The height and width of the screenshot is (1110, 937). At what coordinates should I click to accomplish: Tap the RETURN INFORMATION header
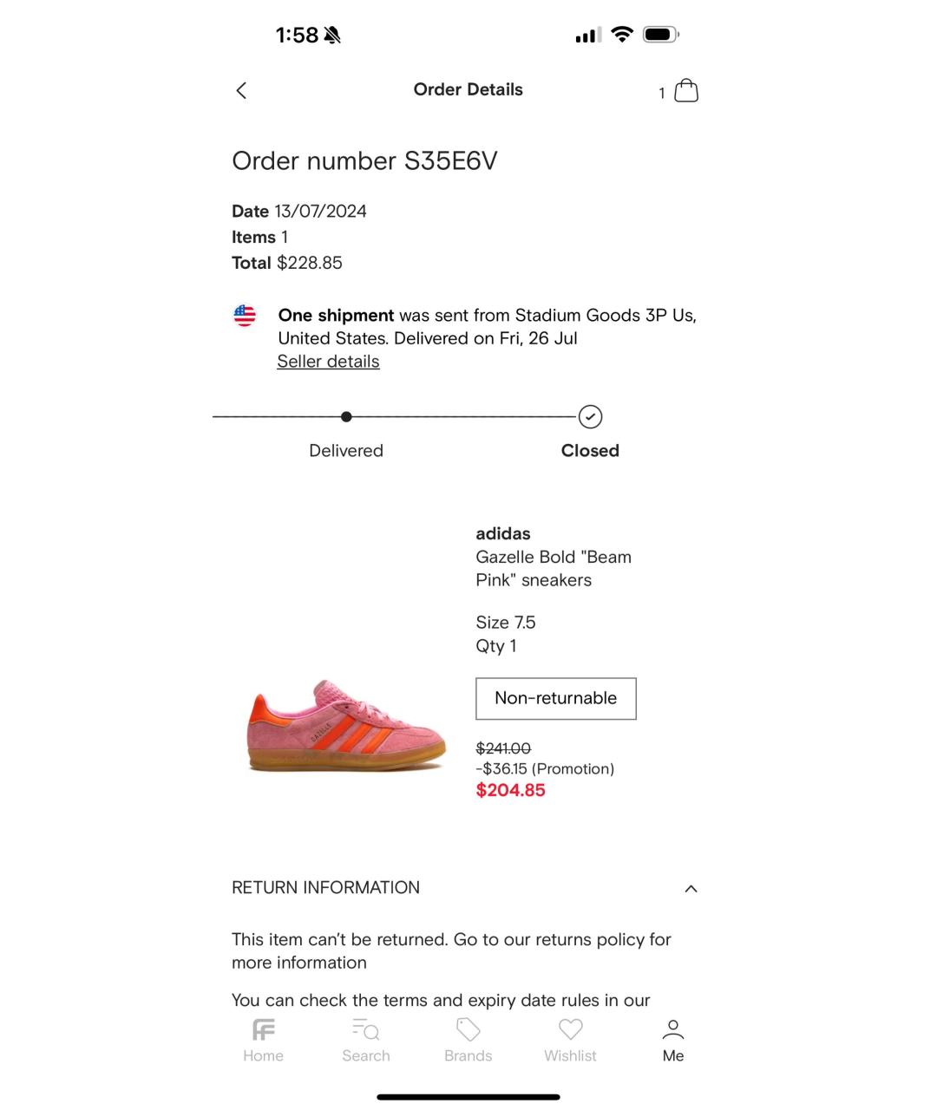(x=325, y=888)
